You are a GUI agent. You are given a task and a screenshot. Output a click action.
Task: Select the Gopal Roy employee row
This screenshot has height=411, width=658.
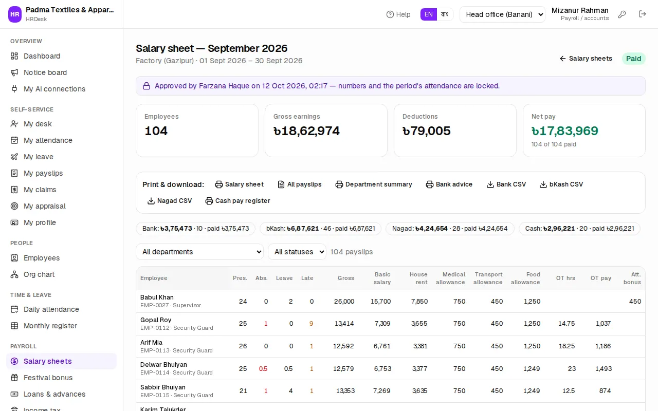[391, 324]
